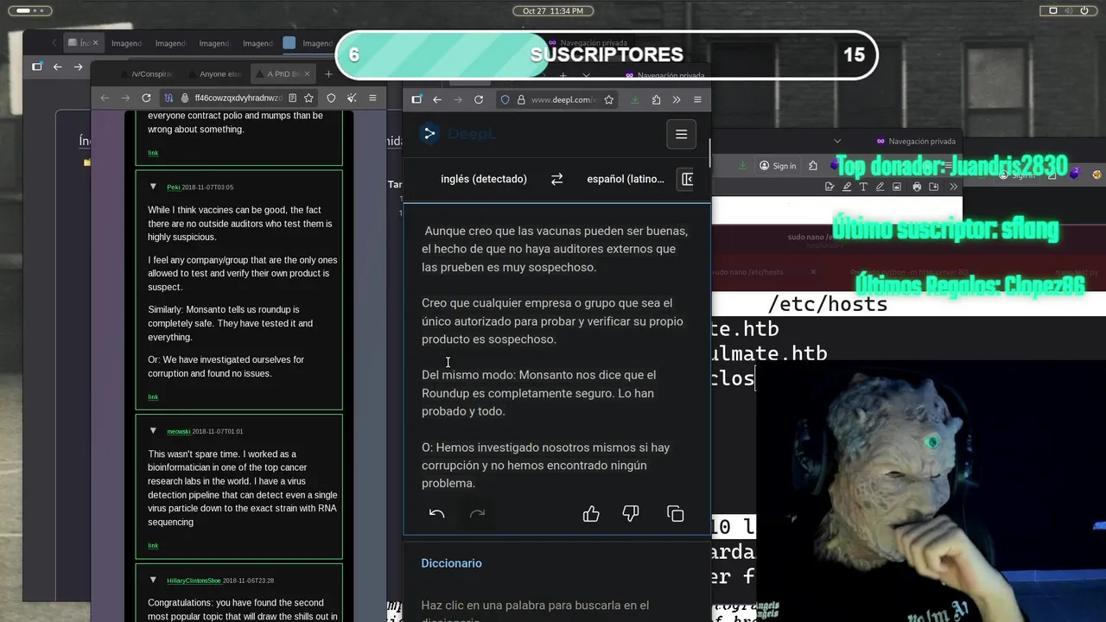Open HillaryClintonsShoe user profile link
1106x622 pixels.
[194, 581]
